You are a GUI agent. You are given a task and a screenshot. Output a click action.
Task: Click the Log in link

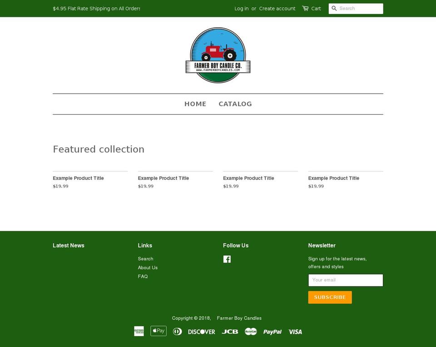click(241, 8)
